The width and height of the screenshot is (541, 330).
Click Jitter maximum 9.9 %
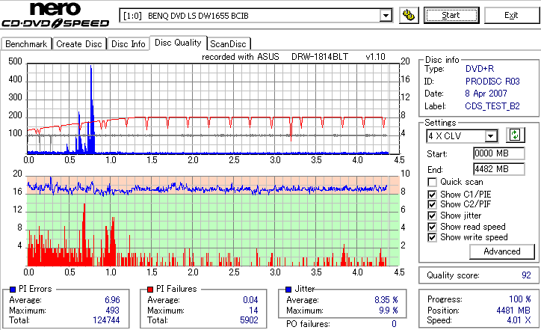coord(389,311)
